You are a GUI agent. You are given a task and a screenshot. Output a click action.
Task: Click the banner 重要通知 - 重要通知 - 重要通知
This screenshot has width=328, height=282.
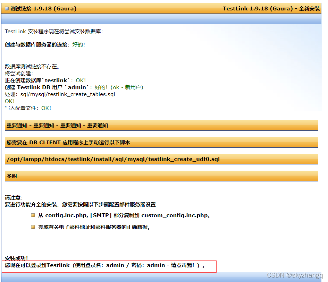point(161,126)
